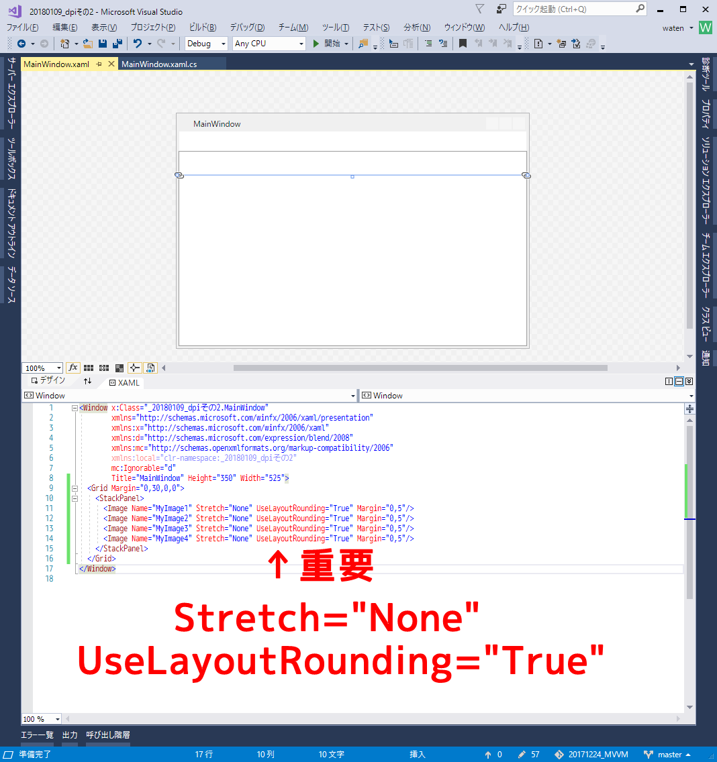Switch to vertical split pane layout
Viewport: 717px width, 762px height.
pyautogui.click(x=669, y=382)
